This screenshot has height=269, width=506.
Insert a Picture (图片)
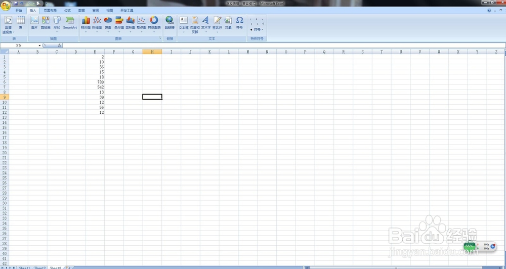34,23
